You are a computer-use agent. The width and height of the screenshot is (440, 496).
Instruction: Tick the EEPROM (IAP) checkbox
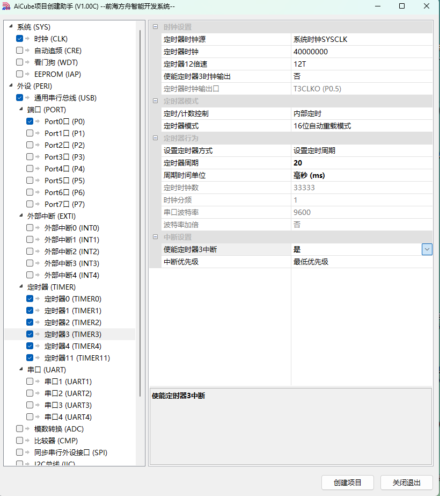(x=19, y=74)
